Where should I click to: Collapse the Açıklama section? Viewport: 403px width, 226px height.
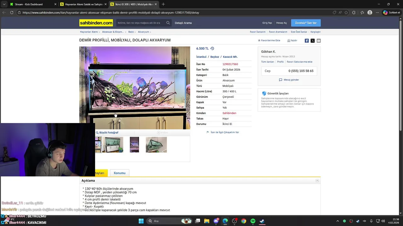tap(317, 181)
